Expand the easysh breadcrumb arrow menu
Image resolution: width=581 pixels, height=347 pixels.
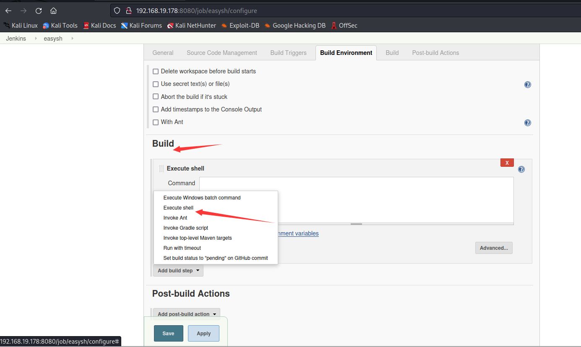click(72, 39)
